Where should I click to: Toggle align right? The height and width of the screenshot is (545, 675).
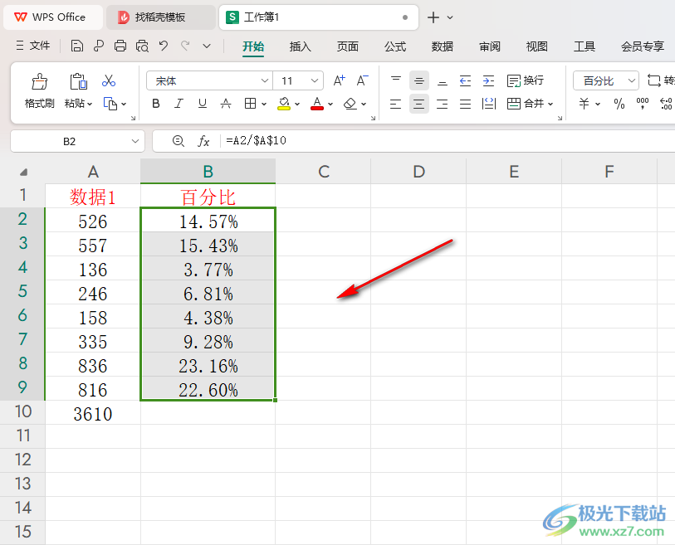442,104
